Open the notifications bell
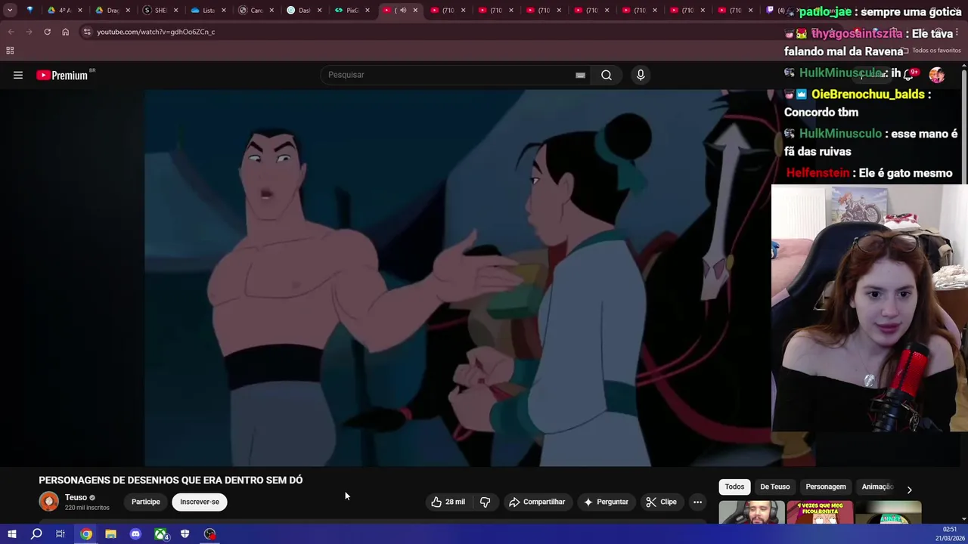The width and height of the screenshot is (968, 544). click(910, 75)
